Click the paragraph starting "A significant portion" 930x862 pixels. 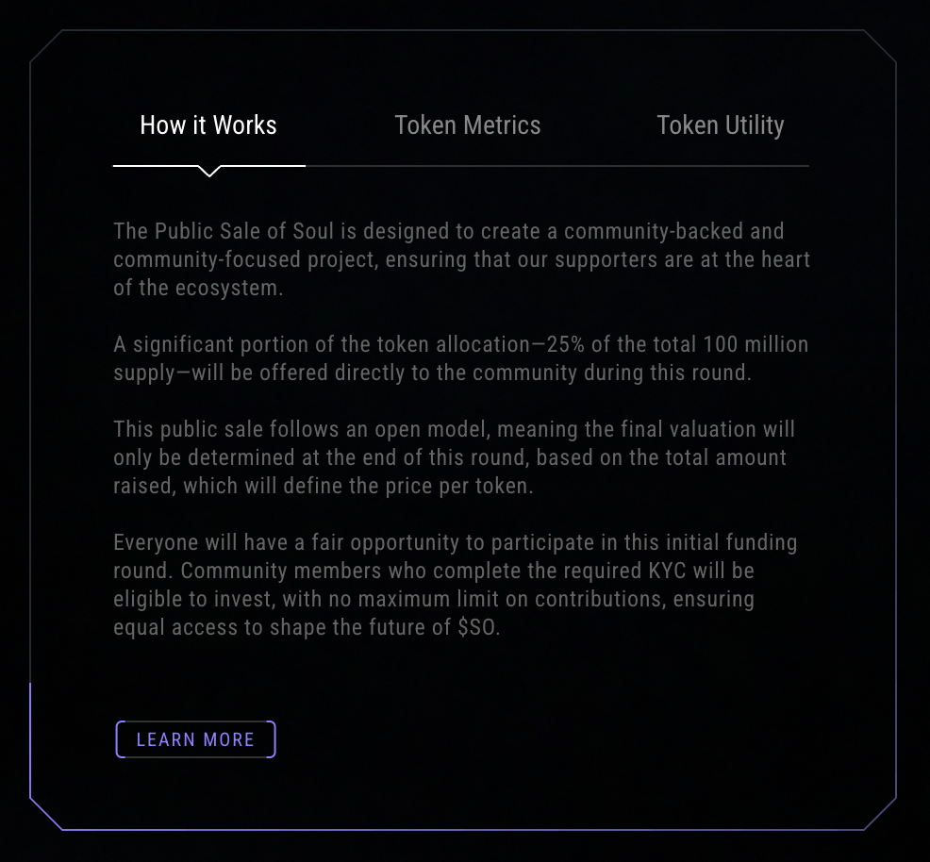click(460, 358)
